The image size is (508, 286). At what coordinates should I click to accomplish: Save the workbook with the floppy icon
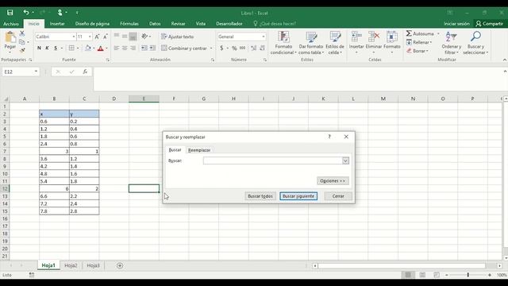10,13
